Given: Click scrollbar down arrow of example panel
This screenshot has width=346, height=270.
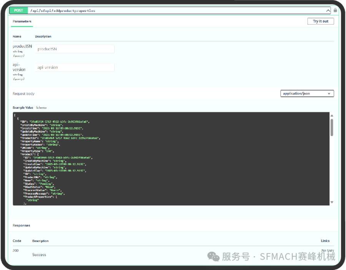Looking at the screenshot, I should click(332, 202).
